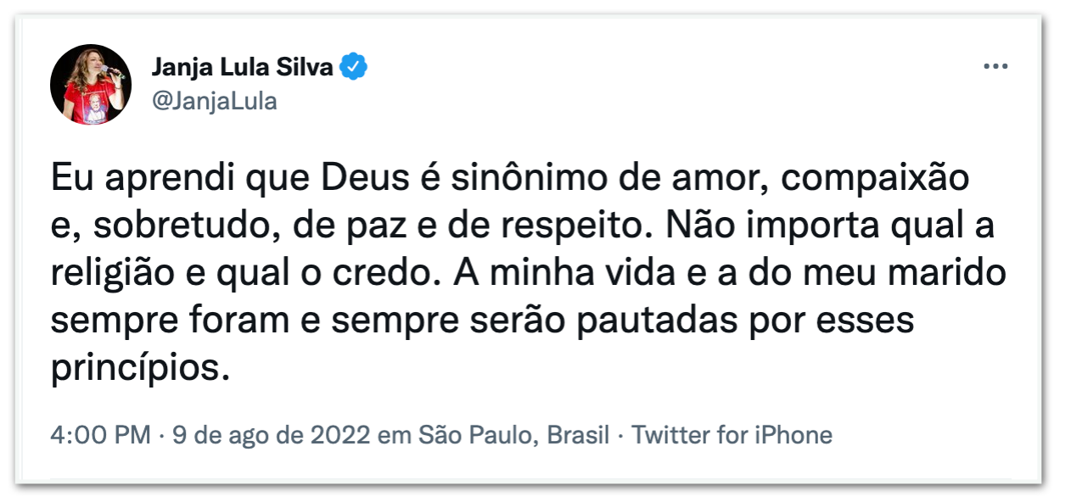1071x502 pixels.
Task: Click the Janja Lula Silva display name
Action: pos(242,68)
